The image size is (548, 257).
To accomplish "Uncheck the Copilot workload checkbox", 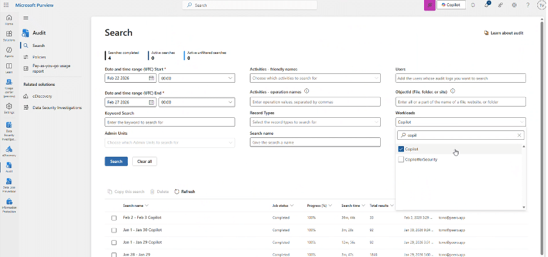I will pyautogui.click(x=401, y=149).
